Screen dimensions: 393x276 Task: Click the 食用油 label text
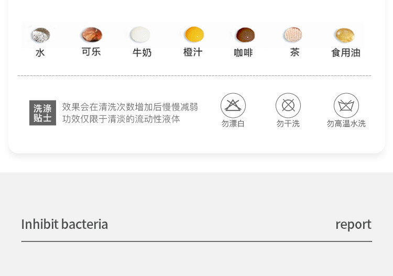pyautogui.click(x=346, y=52)
